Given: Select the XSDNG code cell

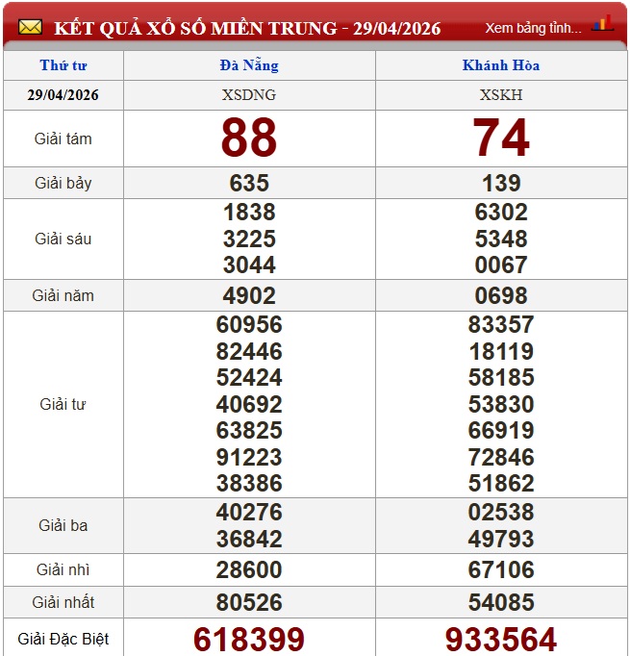Looking at the screenshot, I should [x=249, y=95].
